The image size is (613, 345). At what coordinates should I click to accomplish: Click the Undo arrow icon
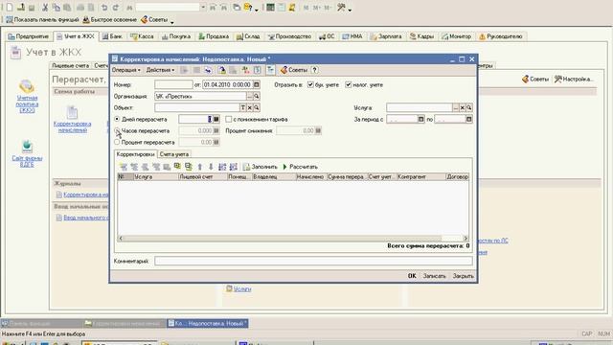pyautogui.click(x=104, y=8)
